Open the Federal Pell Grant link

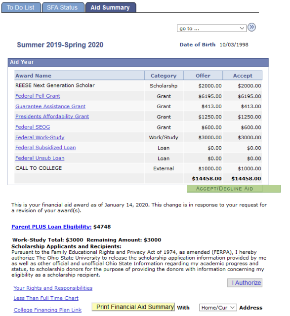[38, 96]
